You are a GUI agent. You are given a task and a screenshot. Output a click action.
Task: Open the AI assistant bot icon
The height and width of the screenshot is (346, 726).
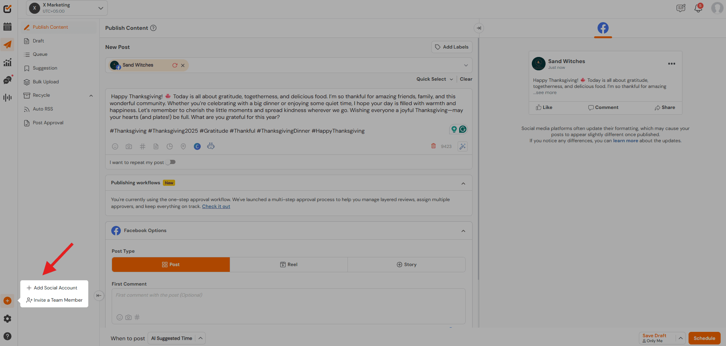tap(211, 146)
